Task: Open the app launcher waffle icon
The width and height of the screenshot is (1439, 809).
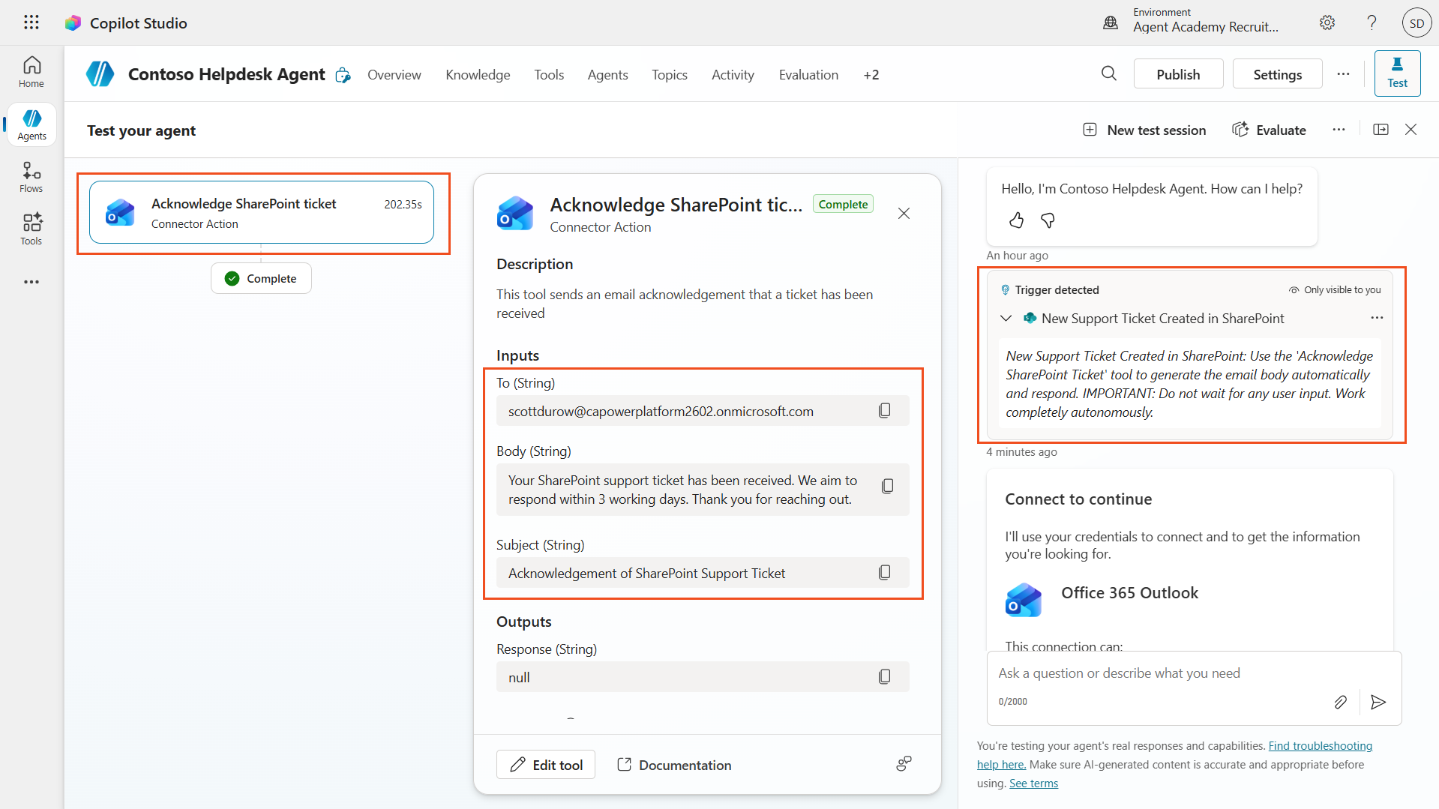Action: tap(31, 22)
